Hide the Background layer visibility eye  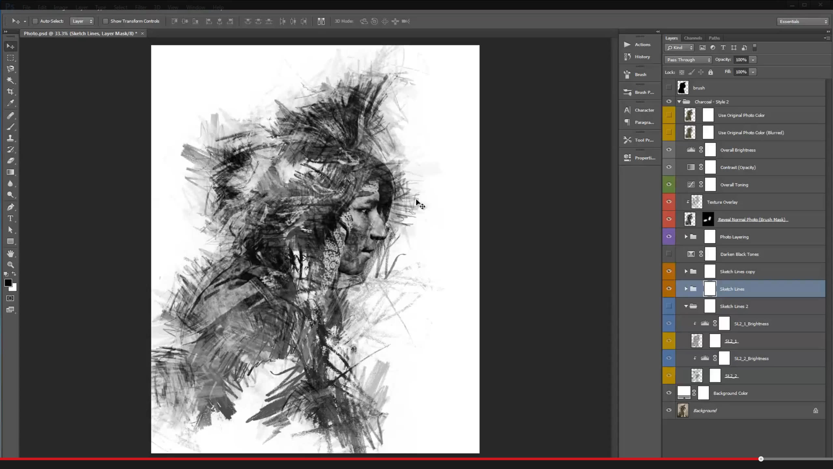coord(669,410)
